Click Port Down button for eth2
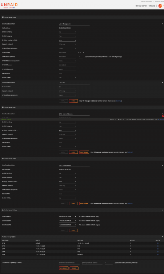 click(x=84, y=203)
